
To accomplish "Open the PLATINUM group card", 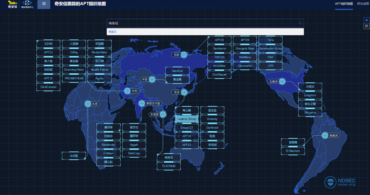I will pos(169,166).
